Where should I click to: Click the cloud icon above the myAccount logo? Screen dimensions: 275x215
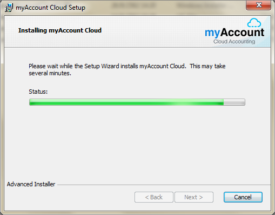(254, 23)
